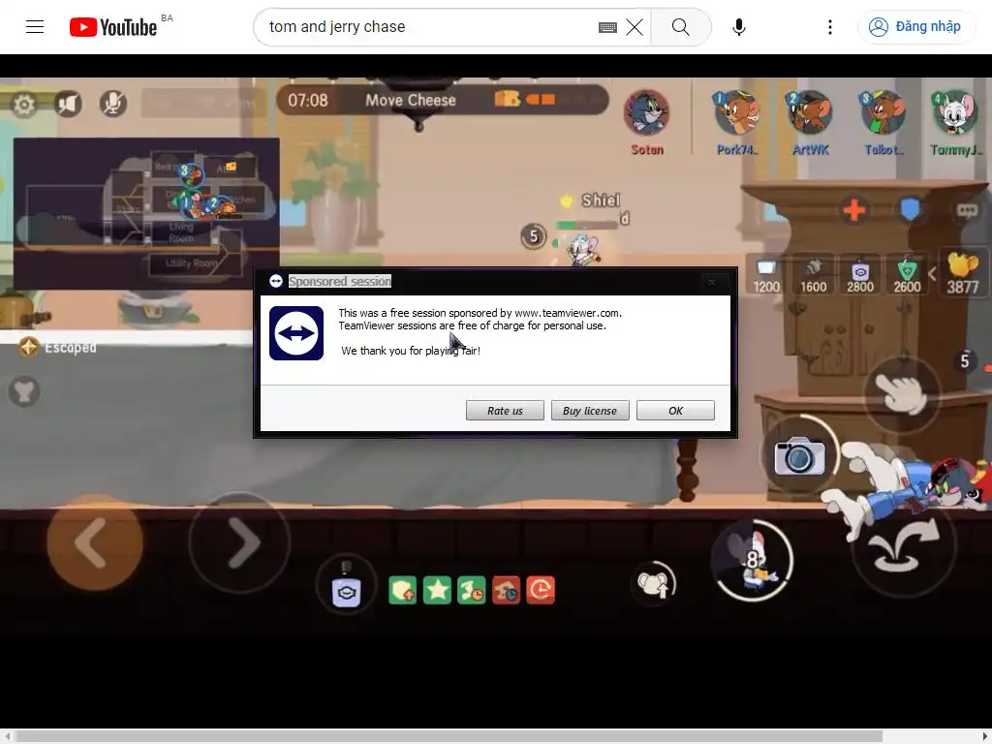This screenshot has width=992, height=744.
Task: Tap the camera screenshot button
Action: (x=799, y=455)
